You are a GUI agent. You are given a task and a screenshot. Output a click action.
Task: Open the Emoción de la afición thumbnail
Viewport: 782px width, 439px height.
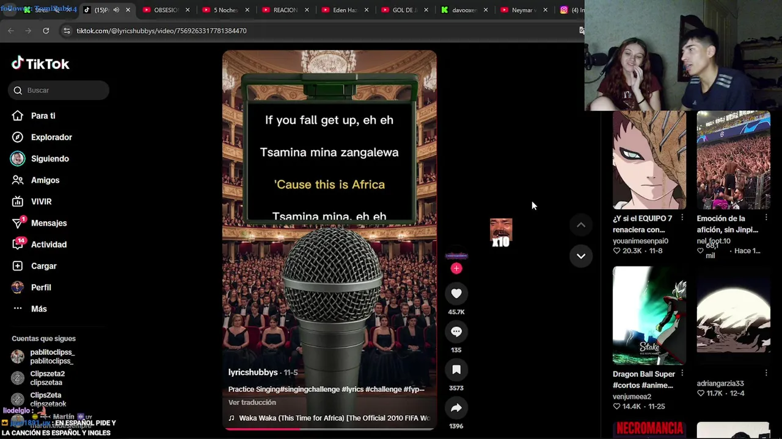(733, 160)
